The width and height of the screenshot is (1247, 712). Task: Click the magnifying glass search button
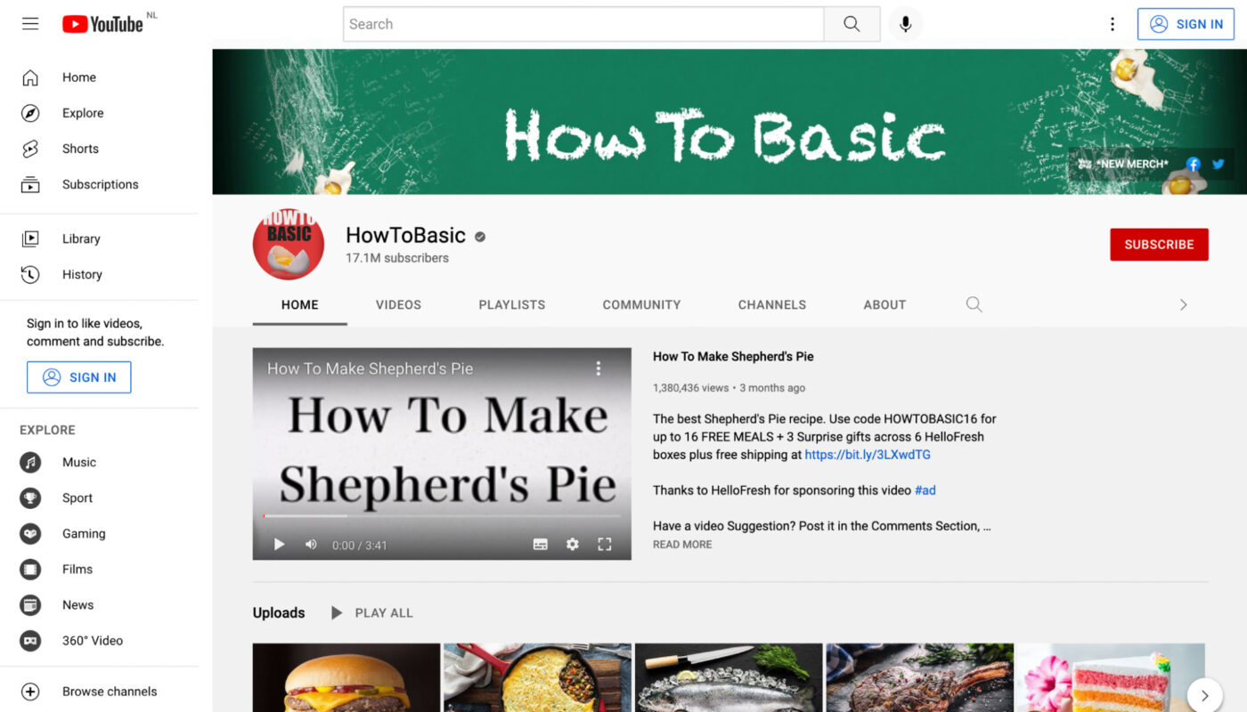click(852, 24)
